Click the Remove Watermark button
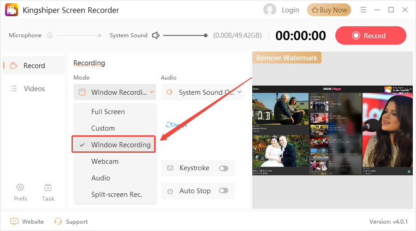Image resolution: width=416 pixels, height=231 pixels. click(x=287, y=58)
